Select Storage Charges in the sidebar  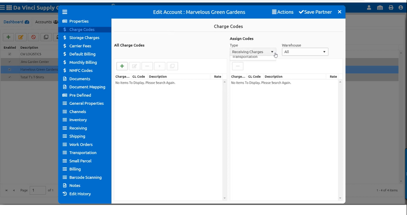point(84,38)
